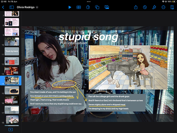Tap the clock showing 22:46
This screenshot has height=133, width=177.
point(4,1)
